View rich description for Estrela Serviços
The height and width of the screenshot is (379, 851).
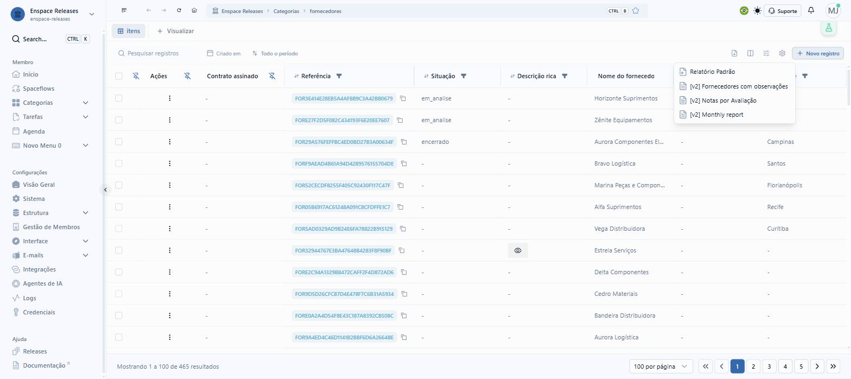point(518,250)
